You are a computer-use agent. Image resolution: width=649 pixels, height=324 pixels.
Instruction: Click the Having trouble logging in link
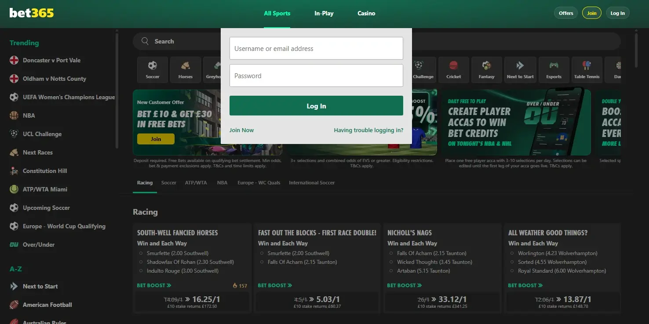pyautogui.click(x=368, y=130)
